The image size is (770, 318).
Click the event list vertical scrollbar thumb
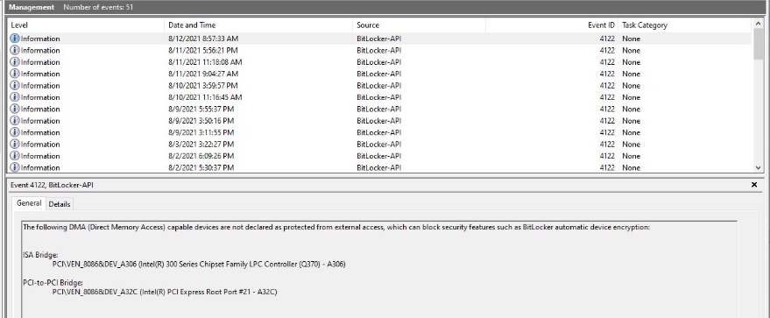click(759, 44)
